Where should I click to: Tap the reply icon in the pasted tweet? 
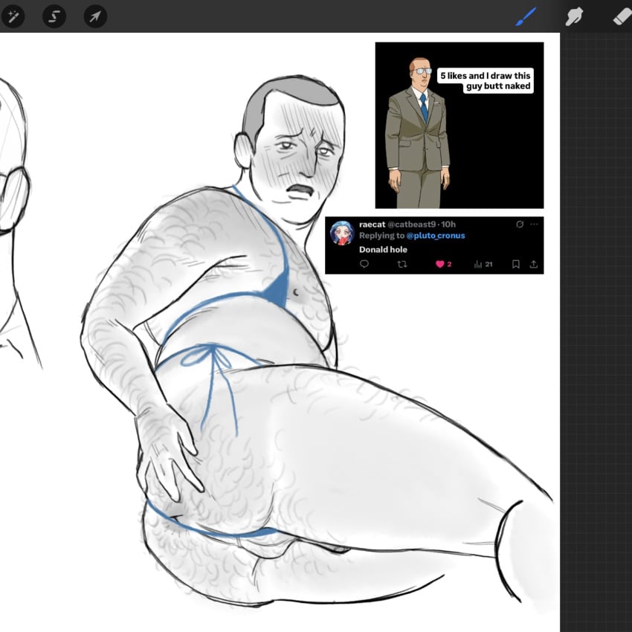pos(364,264)
